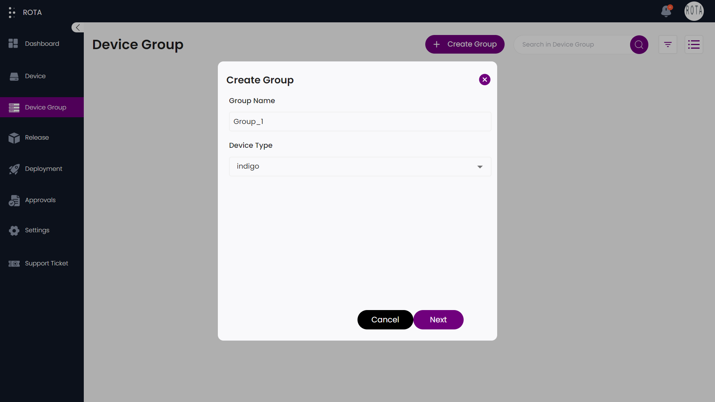715x402 pixels.
Task: Open the Dashboard sidebar icon
Action: (13, 44)
